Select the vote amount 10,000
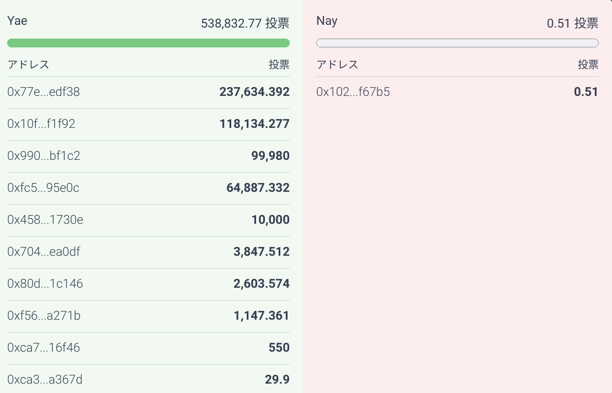Viewport: 612px width, 393px height. (270, 219)
